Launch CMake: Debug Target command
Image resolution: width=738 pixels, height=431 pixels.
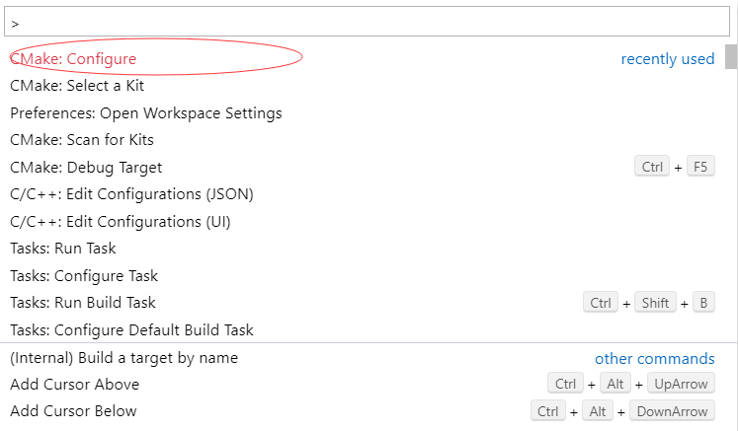(x=363, y=168)
